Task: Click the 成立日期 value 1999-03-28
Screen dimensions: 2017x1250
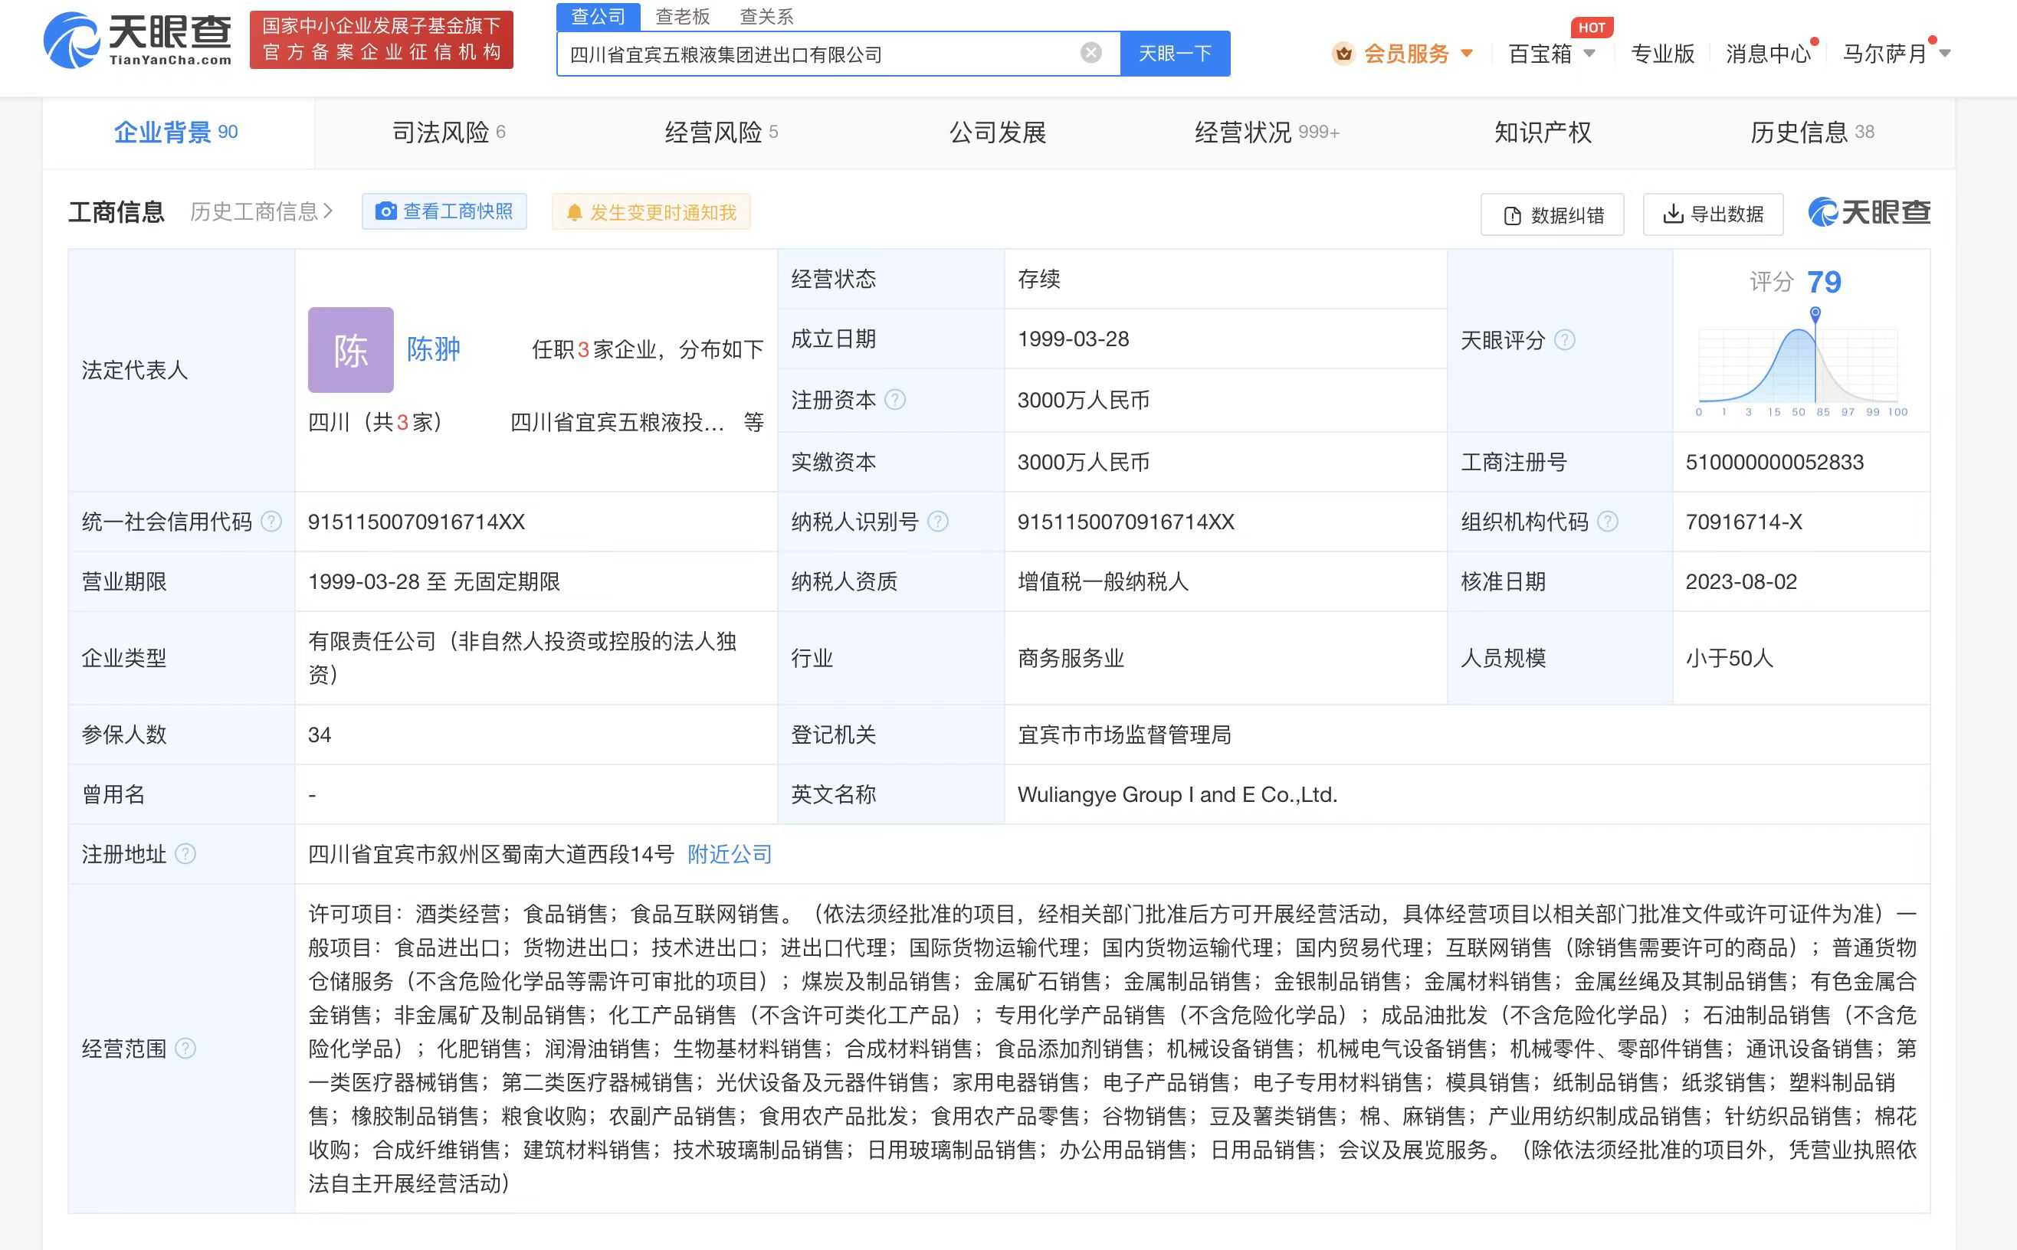Action: tap(1073, 339)
